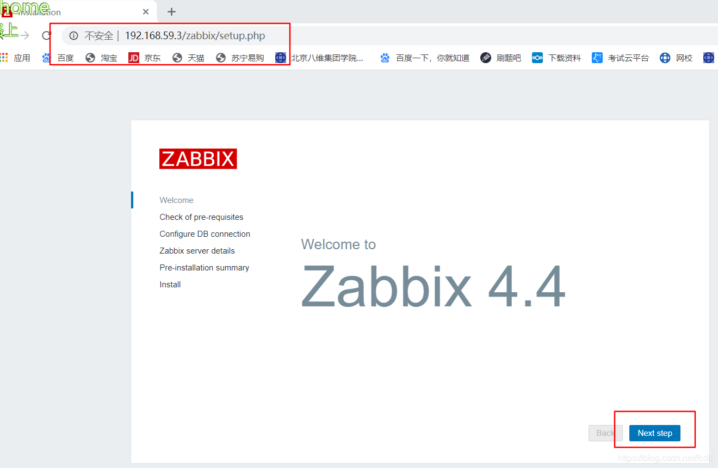Open the 百度一下，你就知道 bookmark
718x468 pixels.
425,58
